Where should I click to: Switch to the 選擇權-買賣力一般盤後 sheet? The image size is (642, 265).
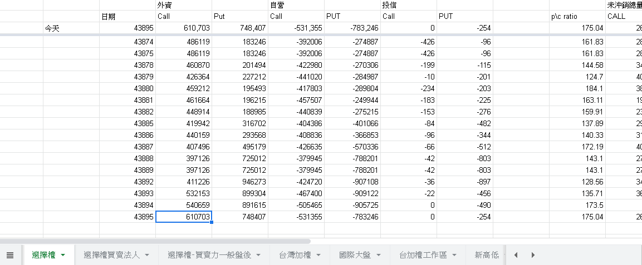click(209, 255)
